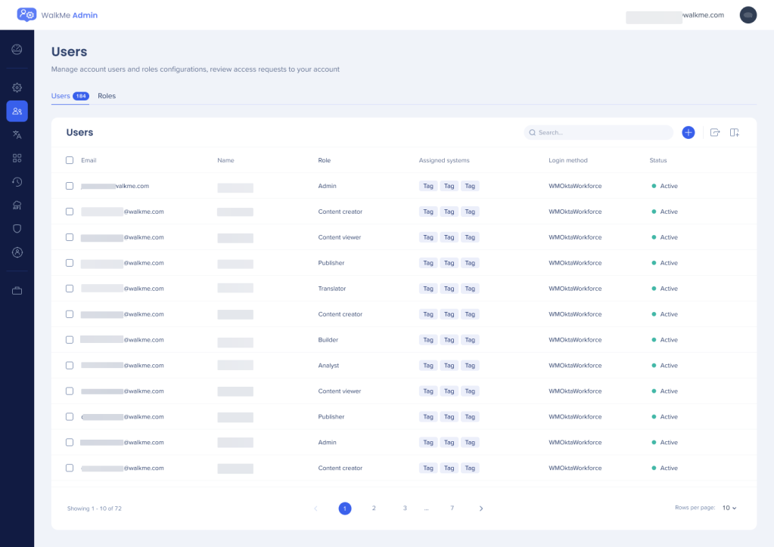Image resolution: width=774 pixels, height=547 pixels.
Task: Open the settings gear in sidebar
Action: 17,88
